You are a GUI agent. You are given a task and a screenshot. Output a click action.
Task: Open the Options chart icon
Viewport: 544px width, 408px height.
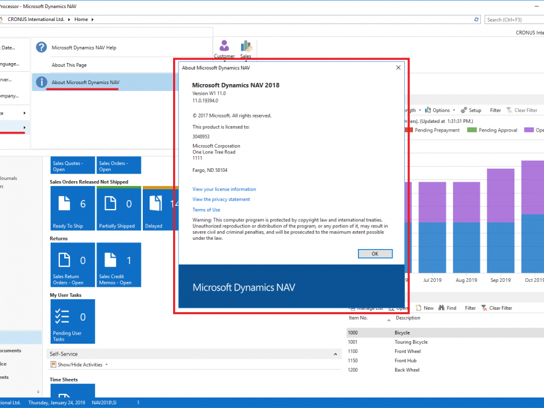[x=428, y=110]
